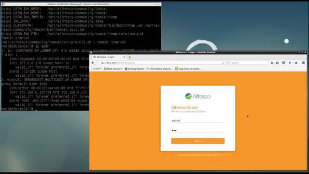Select the Alfresco » Login tab

tap(108, 57)
